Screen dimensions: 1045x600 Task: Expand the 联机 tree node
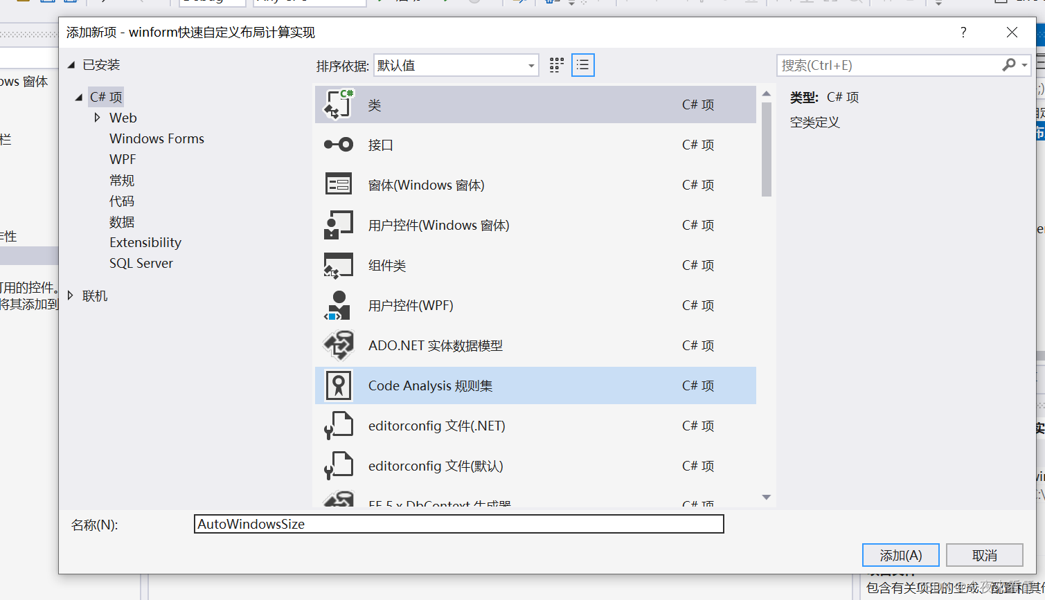point(71,296)
